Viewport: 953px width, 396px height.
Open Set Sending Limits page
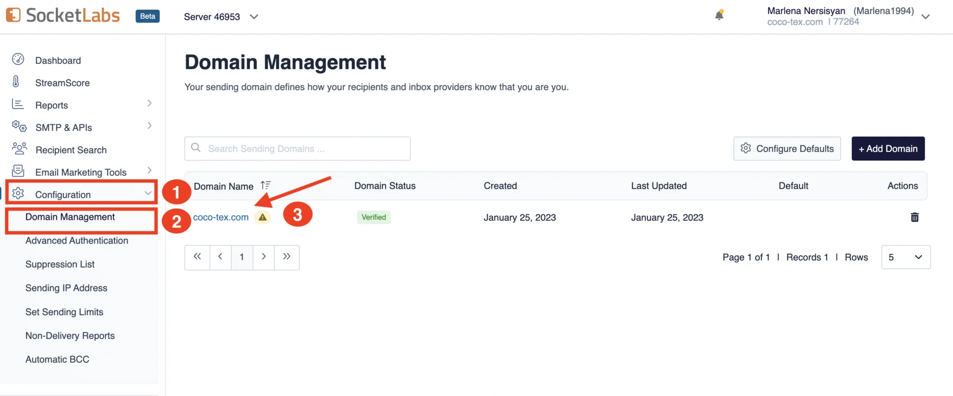[64, 312]
